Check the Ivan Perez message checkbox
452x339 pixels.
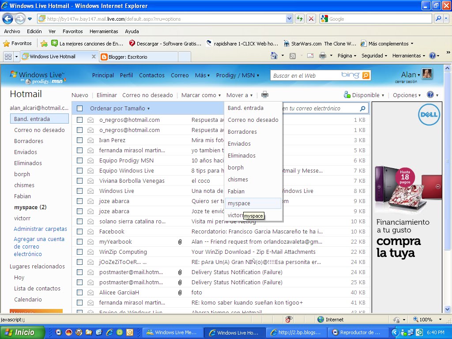[80, 140]
